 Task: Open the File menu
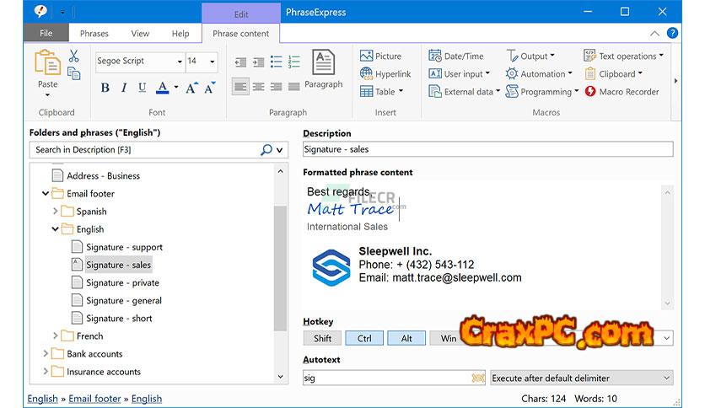[46, 34]
